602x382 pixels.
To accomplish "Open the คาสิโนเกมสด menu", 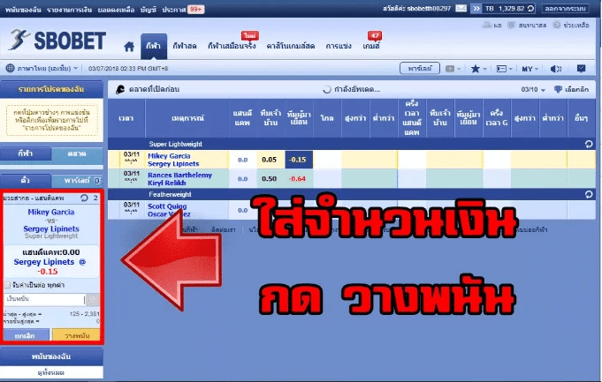I will (x=288, y=44).
